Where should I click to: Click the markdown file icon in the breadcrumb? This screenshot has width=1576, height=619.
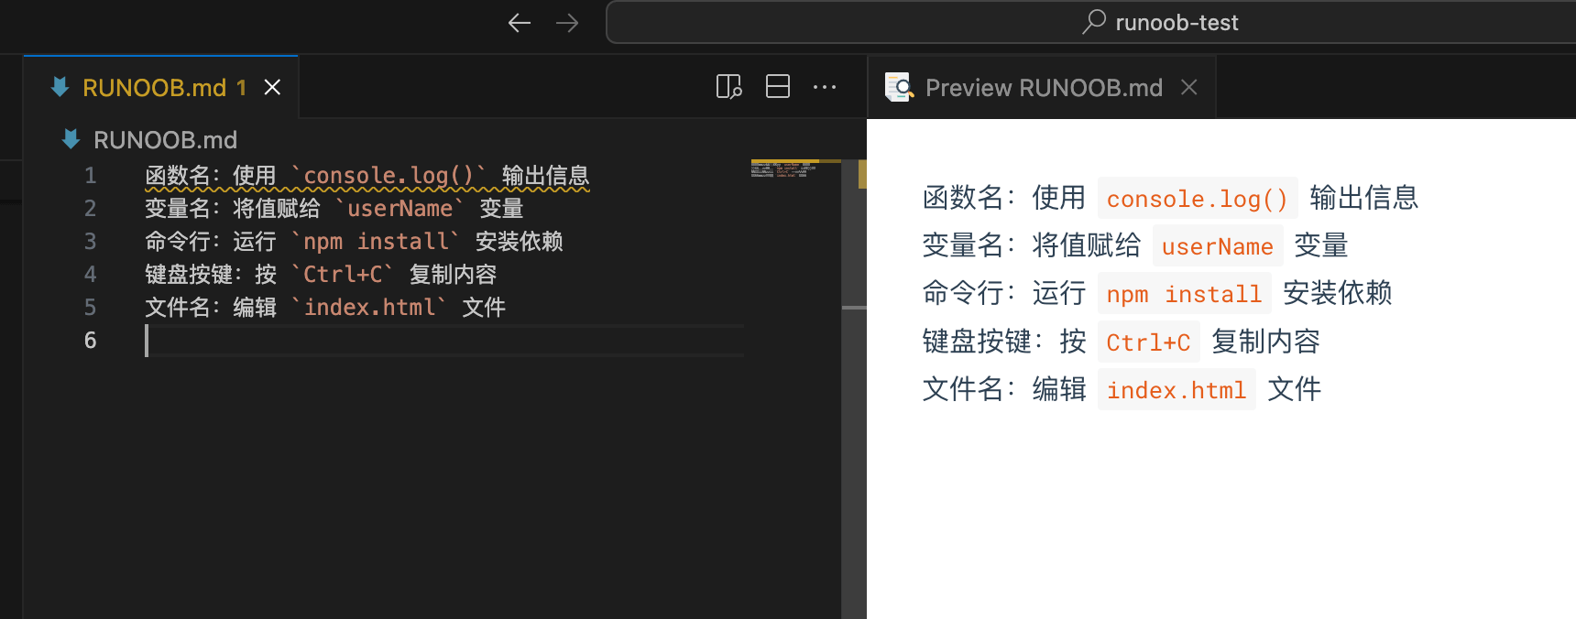pos(71,139)
